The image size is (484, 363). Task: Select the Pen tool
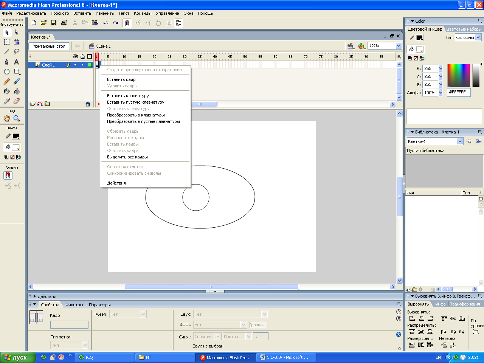pyautogui.click(x=7, y=62)
